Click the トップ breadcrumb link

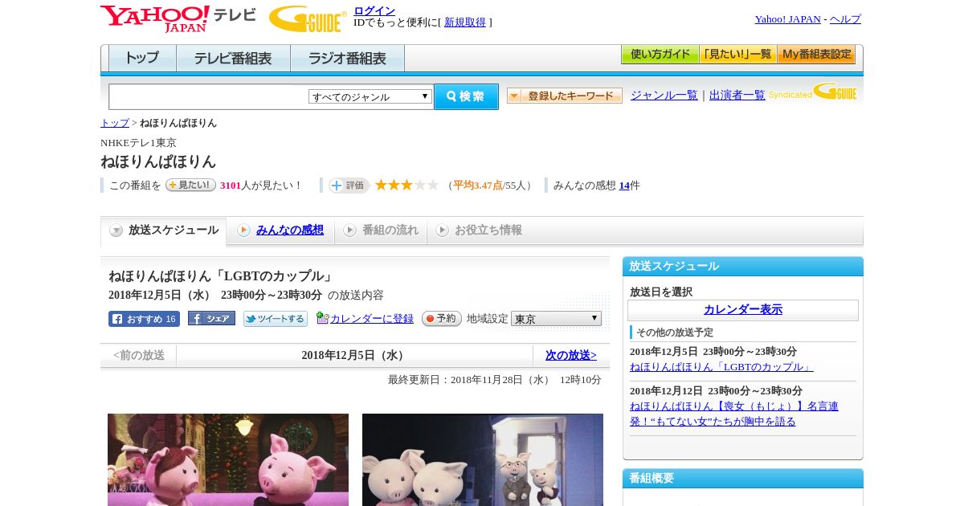click(x=115, y=123)
